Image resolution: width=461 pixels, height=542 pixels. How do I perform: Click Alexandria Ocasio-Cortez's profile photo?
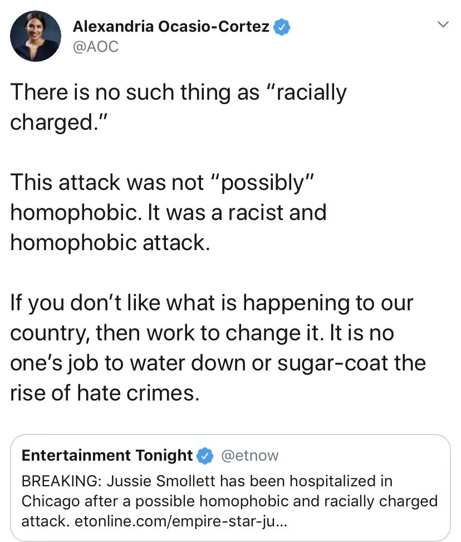(35, 35)
